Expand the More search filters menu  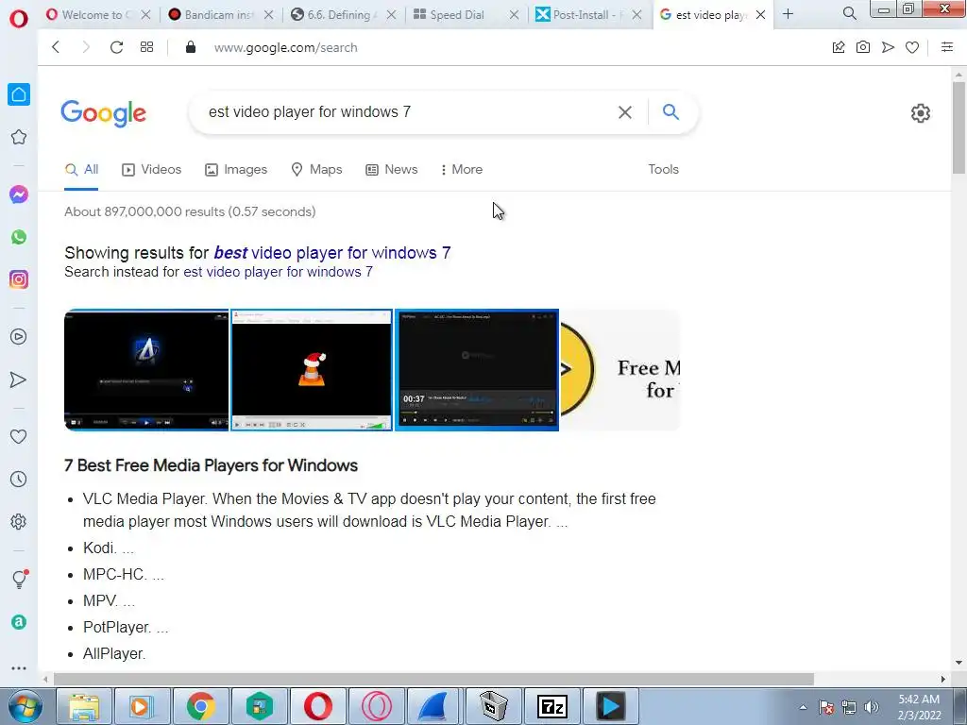(461, 170)
